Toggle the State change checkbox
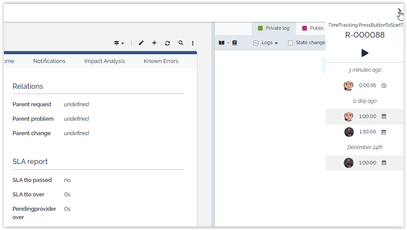This screenshot has height=230, width=407. [x=290, y=43]
